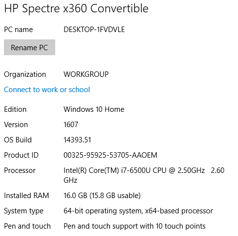Click the PC name value DESKTOP-1FVDVLE

point(94,30)
